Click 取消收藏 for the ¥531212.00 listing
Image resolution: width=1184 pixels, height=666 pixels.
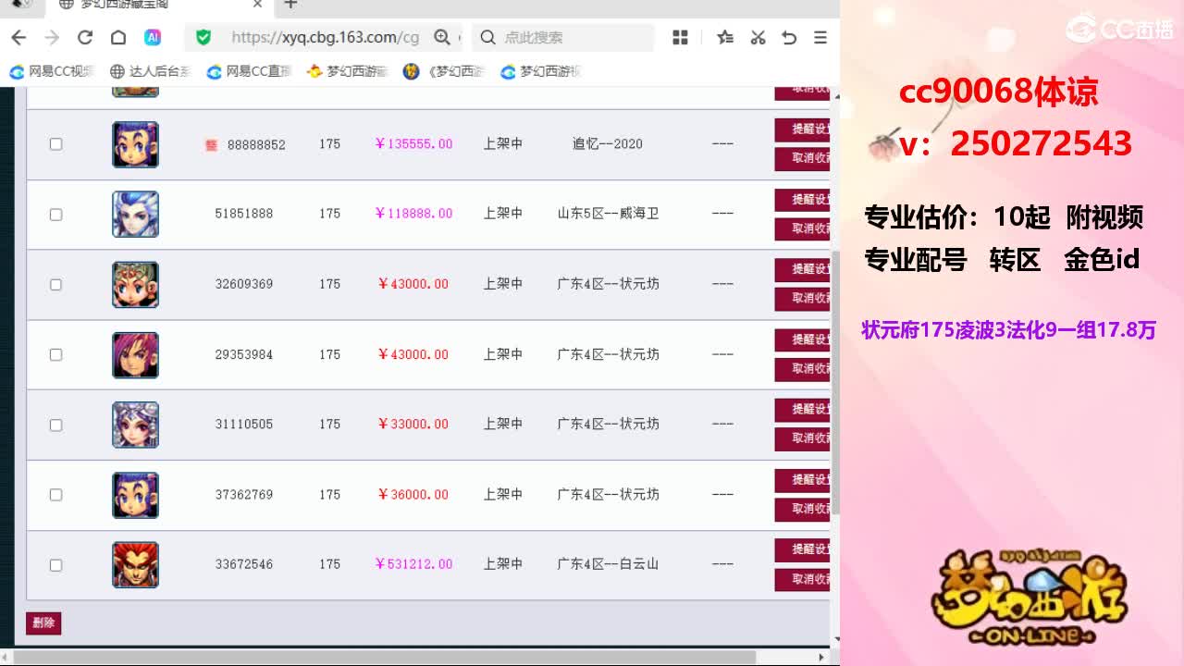click(802, 579)
